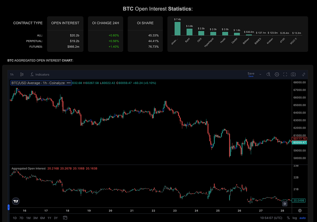Click the +0.60% OI change value

pyautogui.click(x=114, y=35)
